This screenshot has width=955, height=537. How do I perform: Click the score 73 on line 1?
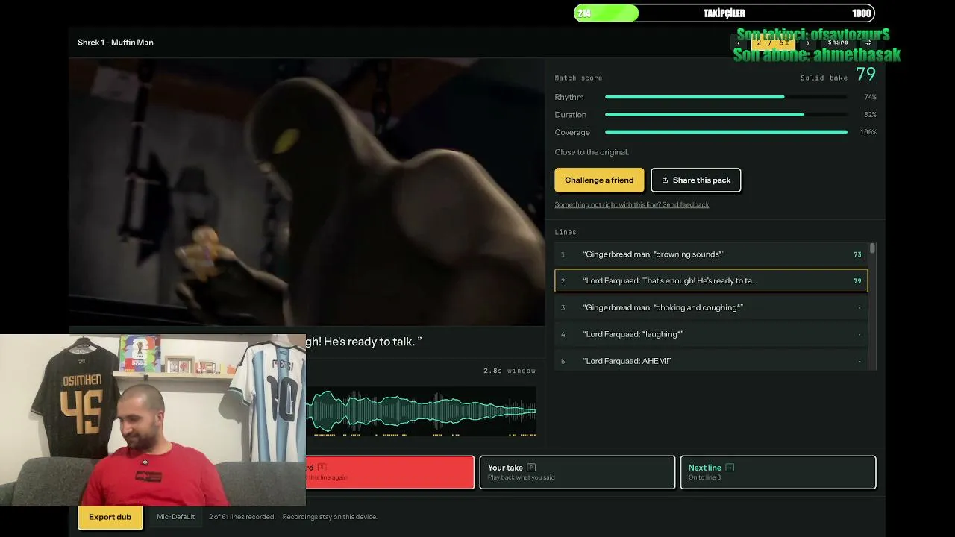tap(857, 254)
